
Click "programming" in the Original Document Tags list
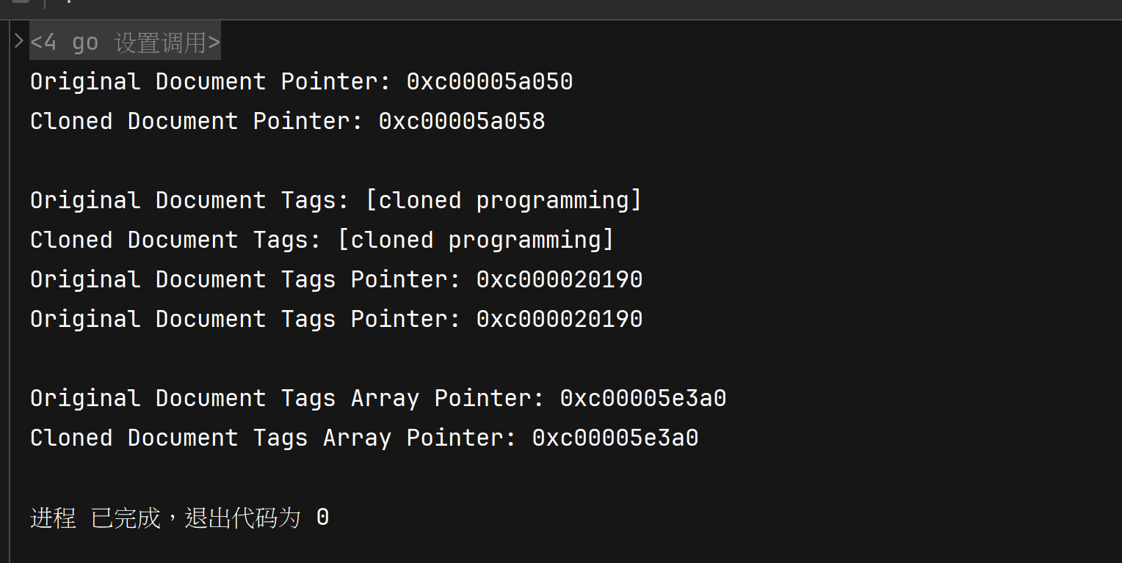pos(552,200)
